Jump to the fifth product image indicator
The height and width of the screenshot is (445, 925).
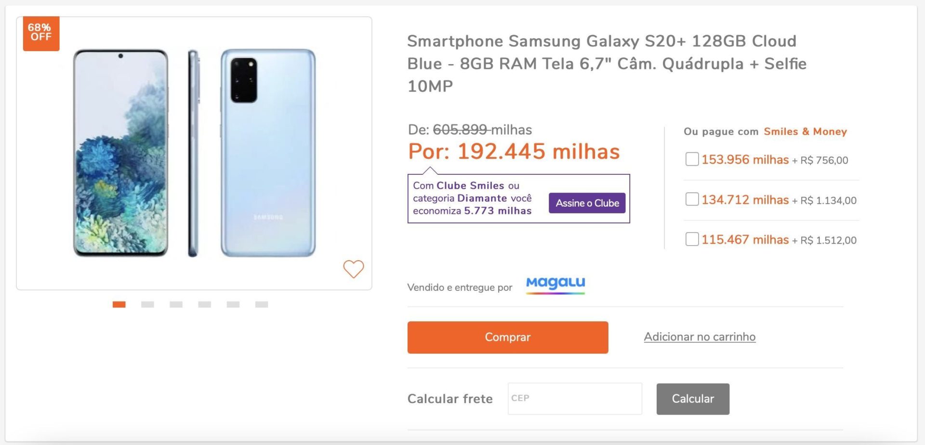click(x=233, y=304)
